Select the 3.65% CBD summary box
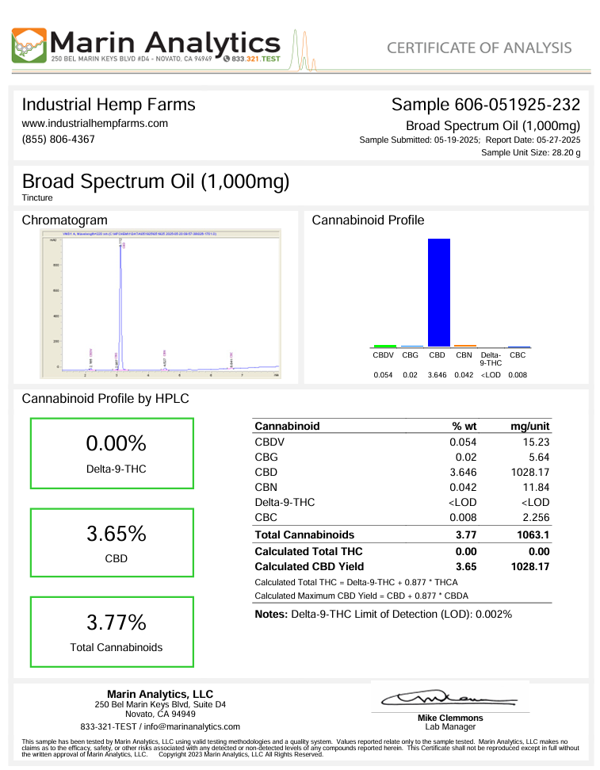Image resolution: width=600 pixels, height=770 pixels. [x=112, y=542]
